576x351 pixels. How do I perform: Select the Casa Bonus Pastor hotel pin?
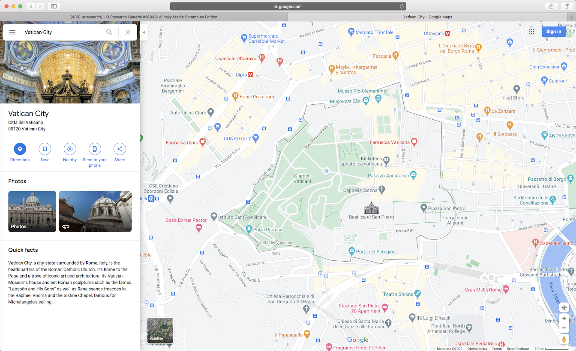199,228
